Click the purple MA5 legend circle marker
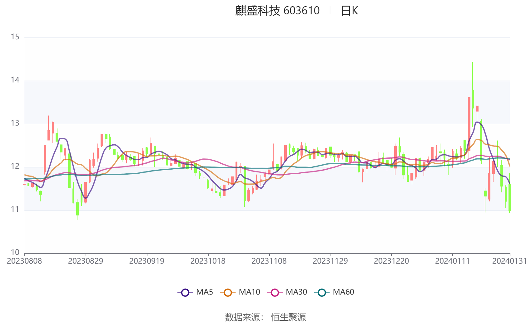 coord(185,292)
